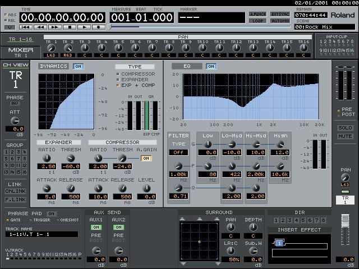Click the Record transport button
This screenshot has height=269, width=359.
pos(99,27)
